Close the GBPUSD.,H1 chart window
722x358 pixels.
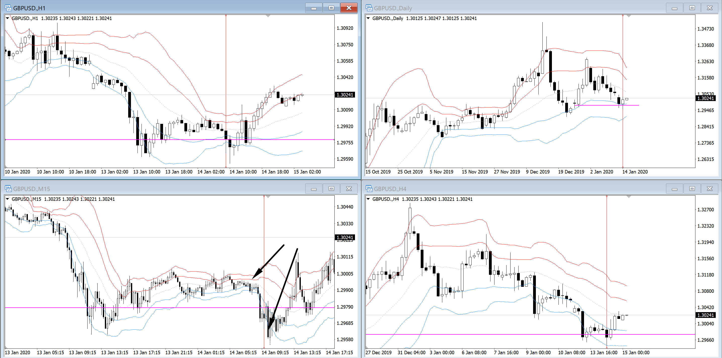click(x=349, y=8)
